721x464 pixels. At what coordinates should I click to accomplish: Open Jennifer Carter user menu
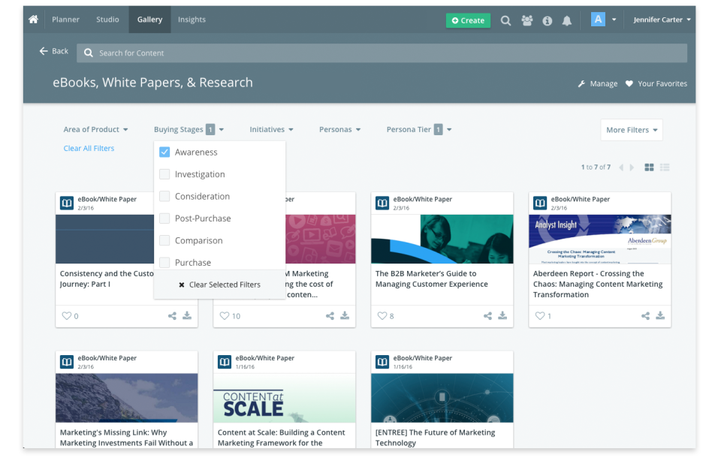pyautogui.click(x=662, y=20)
